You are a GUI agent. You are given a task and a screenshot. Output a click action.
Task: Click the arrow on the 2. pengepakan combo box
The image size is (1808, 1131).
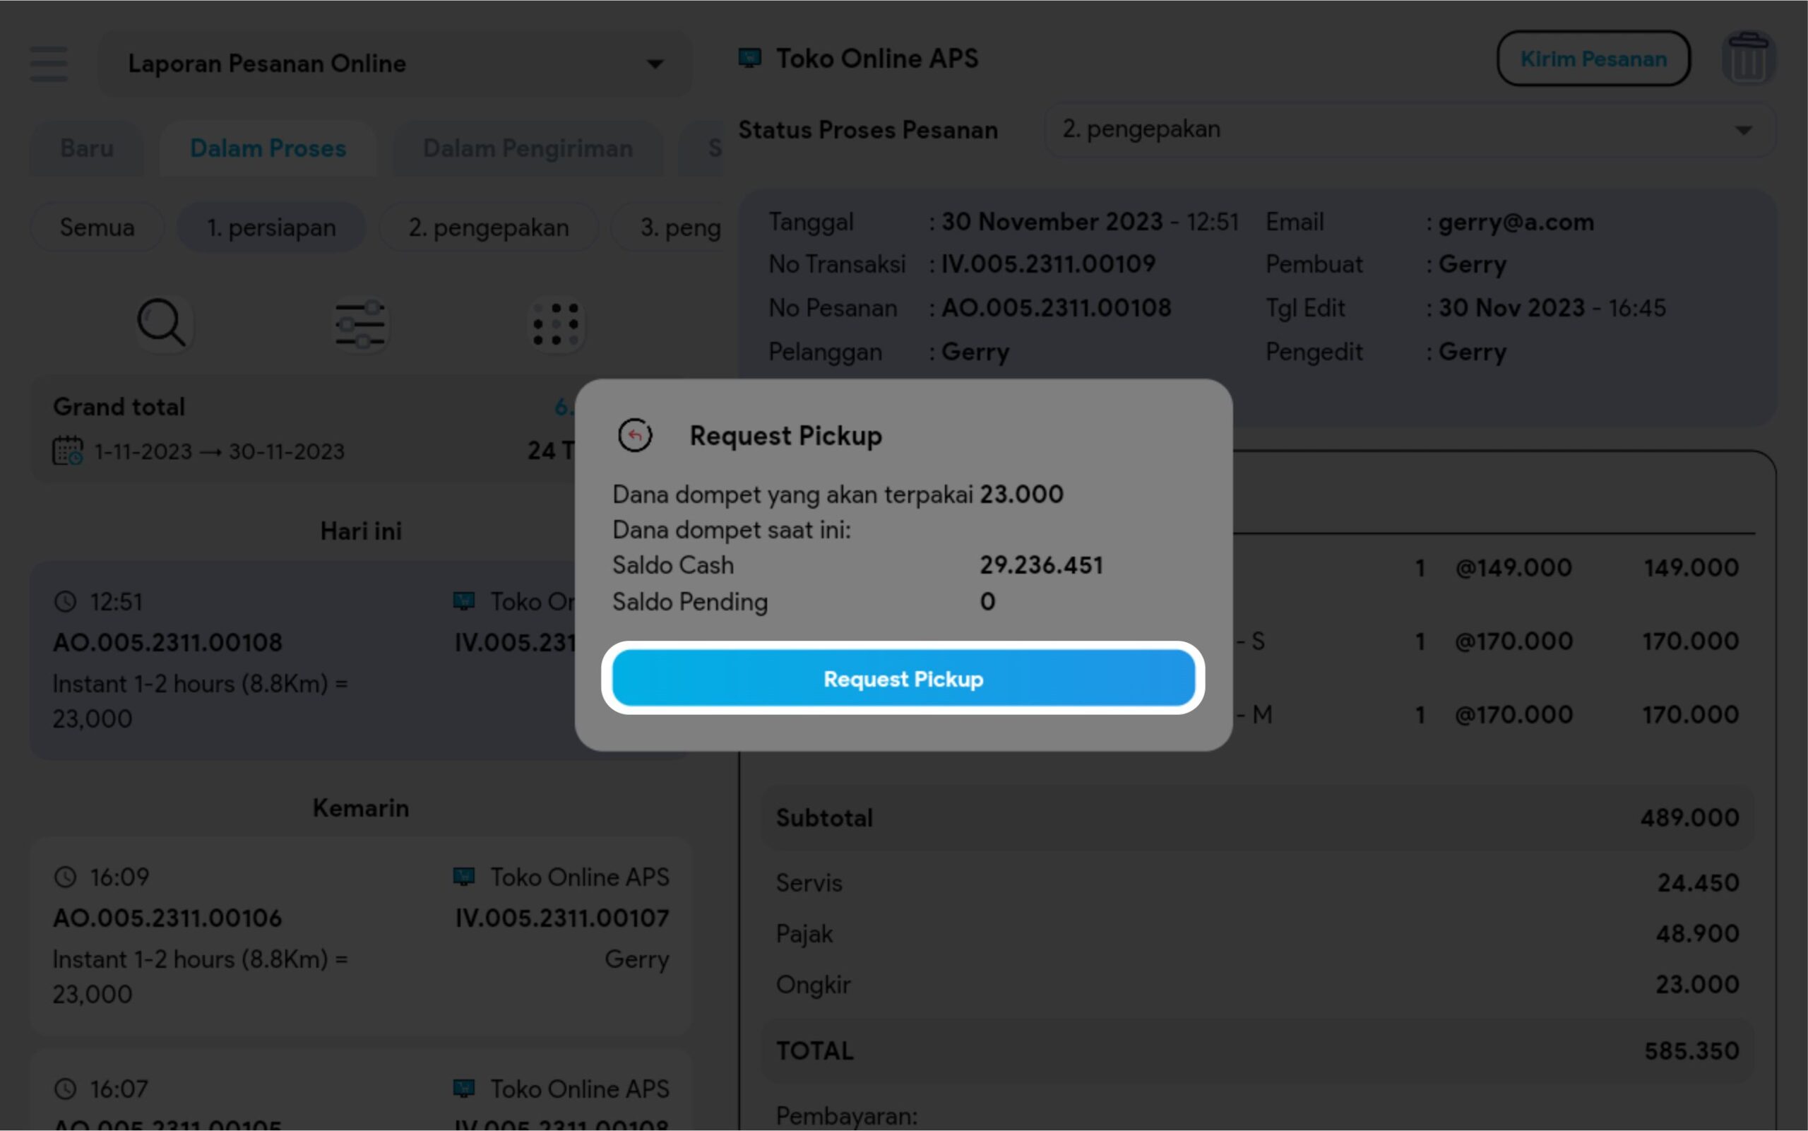[x=1743, y=130]
